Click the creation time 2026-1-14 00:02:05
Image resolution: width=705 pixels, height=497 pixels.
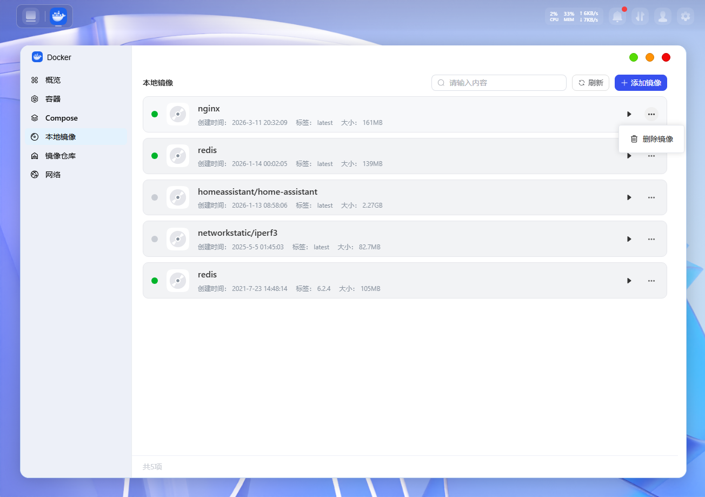pyautogui.click(x=260, y=164)
